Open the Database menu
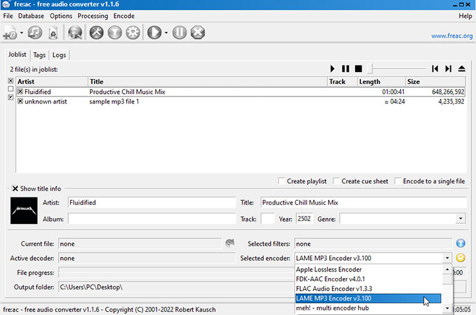 [x=31, y=16]
